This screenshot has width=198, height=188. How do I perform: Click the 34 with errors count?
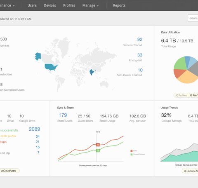click(38, 136)
